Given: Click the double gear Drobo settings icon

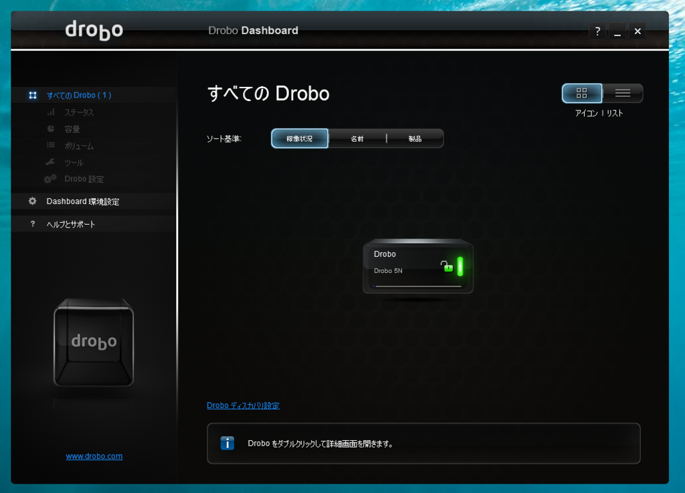Looking at the screenshot, I should 50,179.
